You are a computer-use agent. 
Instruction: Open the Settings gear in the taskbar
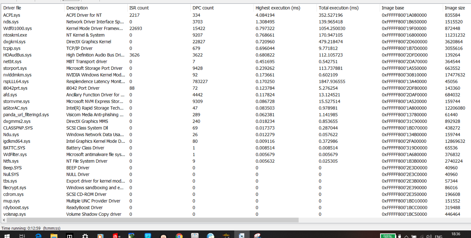click(x=85, y=236)
